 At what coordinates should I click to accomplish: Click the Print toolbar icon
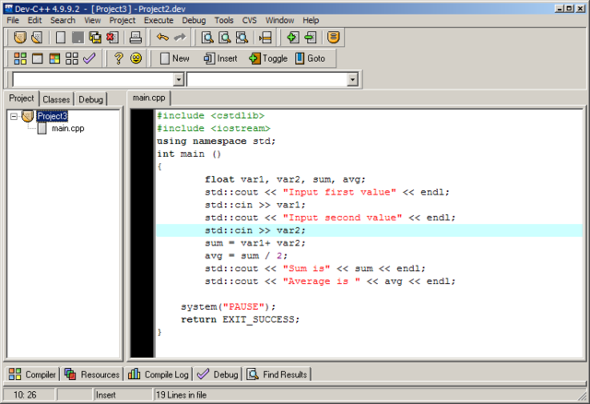tap(136, 37)
